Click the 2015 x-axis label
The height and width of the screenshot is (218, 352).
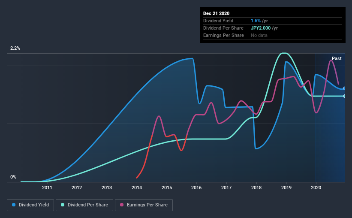[167, 188]
